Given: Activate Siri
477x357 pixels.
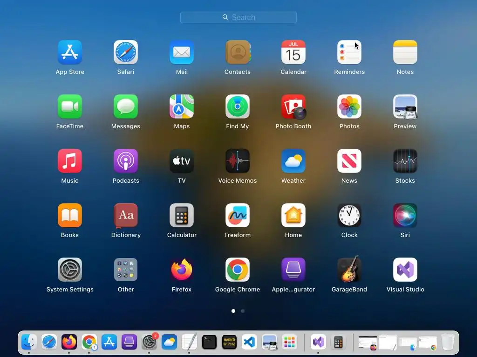Looking at the screenshot, I should coord(405,215).
